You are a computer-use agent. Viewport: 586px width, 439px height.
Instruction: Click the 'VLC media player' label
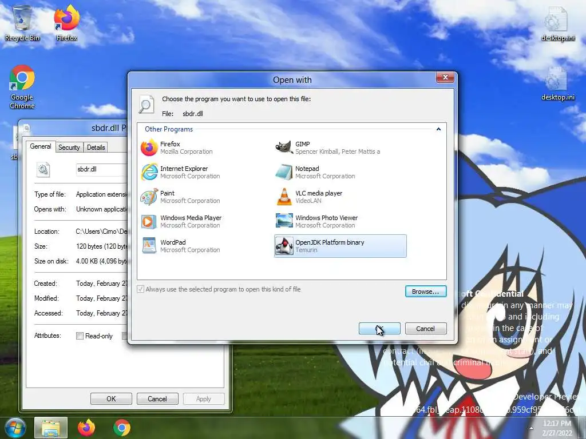point(319,193)
